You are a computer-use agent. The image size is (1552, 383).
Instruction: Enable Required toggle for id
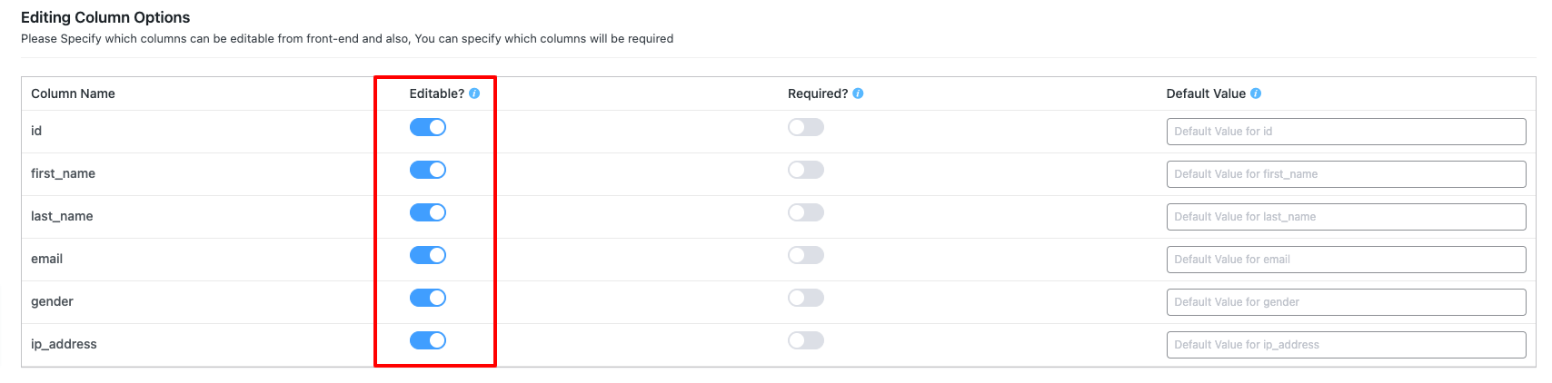(x=806, y=127)
